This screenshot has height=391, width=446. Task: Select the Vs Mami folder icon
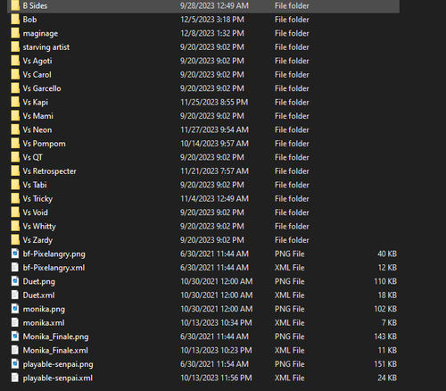pyautogui.click(x=15, y=116)
